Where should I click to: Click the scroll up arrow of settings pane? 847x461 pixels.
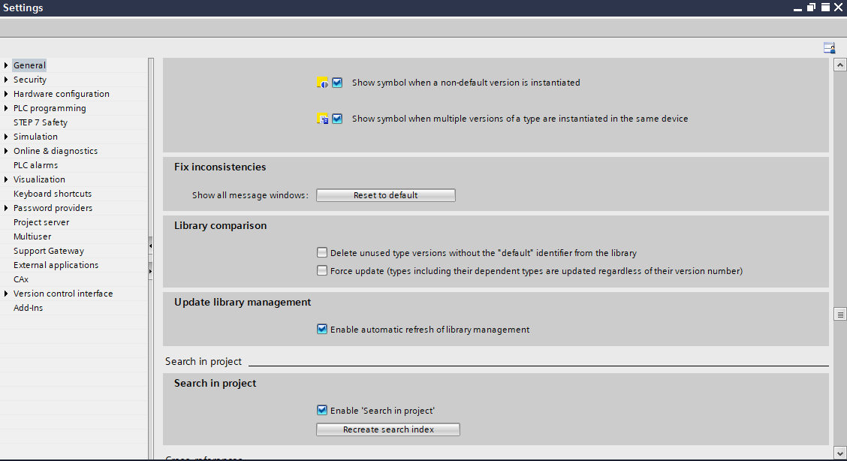click(840, 65)
